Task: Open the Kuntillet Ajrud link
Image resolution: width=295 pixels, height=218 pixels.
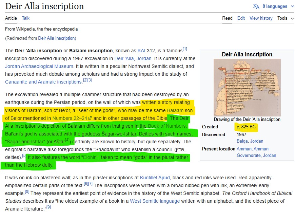Action: pyautogui.click(x=155, y=178)
